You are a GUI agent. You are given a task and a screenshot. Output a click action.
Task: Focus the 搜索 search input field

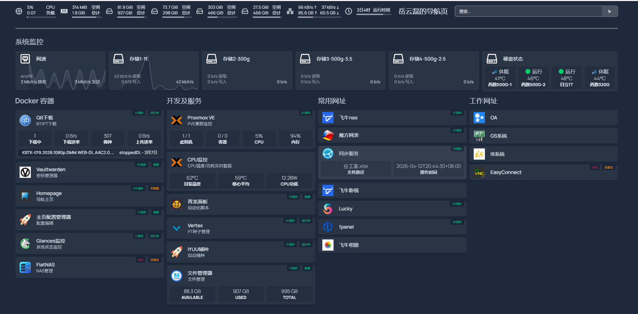pyautogui.click(x=528, y=11)
